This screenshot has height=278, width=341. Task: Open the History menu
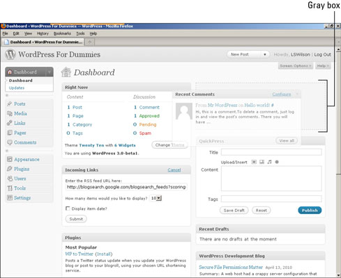coord(43,33)
